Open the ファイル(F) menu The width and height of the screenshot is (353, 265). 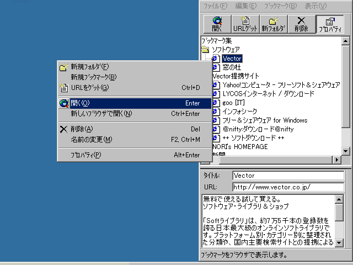click(216, 6)
